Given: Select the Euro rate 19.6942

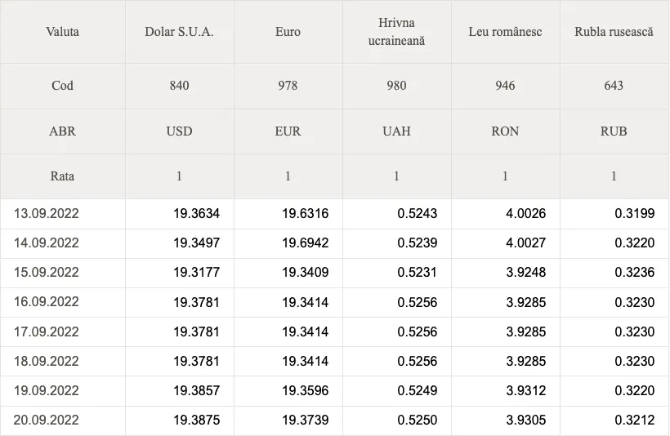Looking at the screenshot, I should (305, 242).
